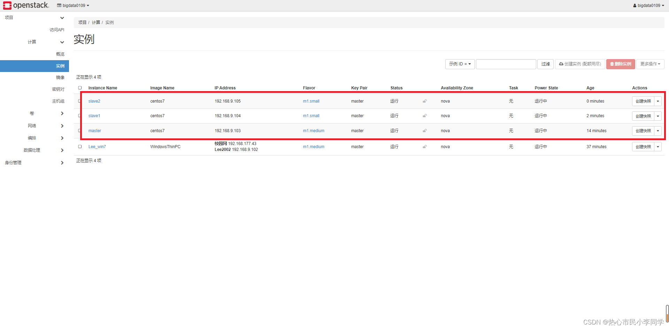
Task: Click the Instance Name column header
Action: click(x=103, y=88)
